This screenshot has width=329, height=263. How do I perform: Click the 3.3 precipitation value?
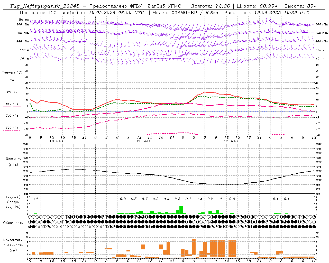pos(177,199)
